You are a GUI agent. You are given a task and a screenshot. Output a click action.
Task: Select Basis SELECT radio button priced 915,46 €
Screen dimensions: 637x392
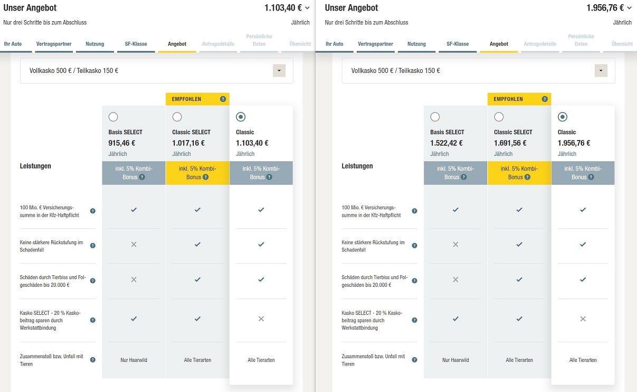(113, 117)
